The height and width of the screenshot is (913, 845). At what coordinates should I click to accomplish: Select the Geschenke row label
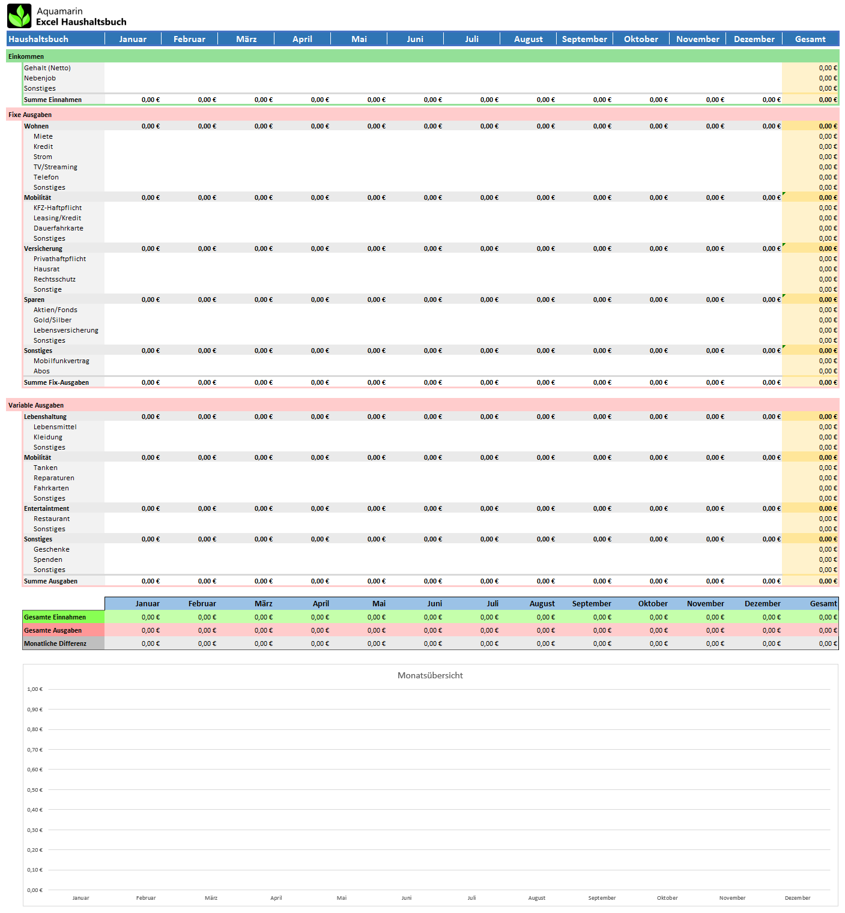point(52,549)
